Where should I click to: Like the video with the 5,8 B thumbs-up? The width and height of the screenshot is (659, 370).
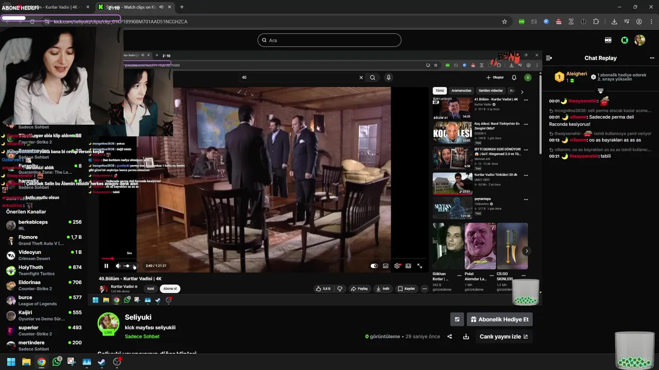(323, 289)
